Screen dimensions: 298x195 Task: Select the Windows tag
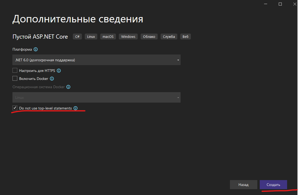128,36
